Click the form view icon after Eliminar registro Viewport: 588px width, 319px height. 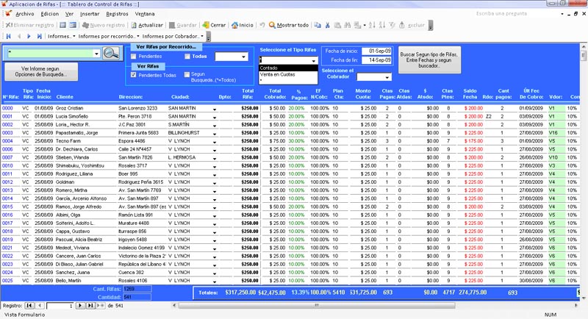pyautogui.click(x=63, y=25)
